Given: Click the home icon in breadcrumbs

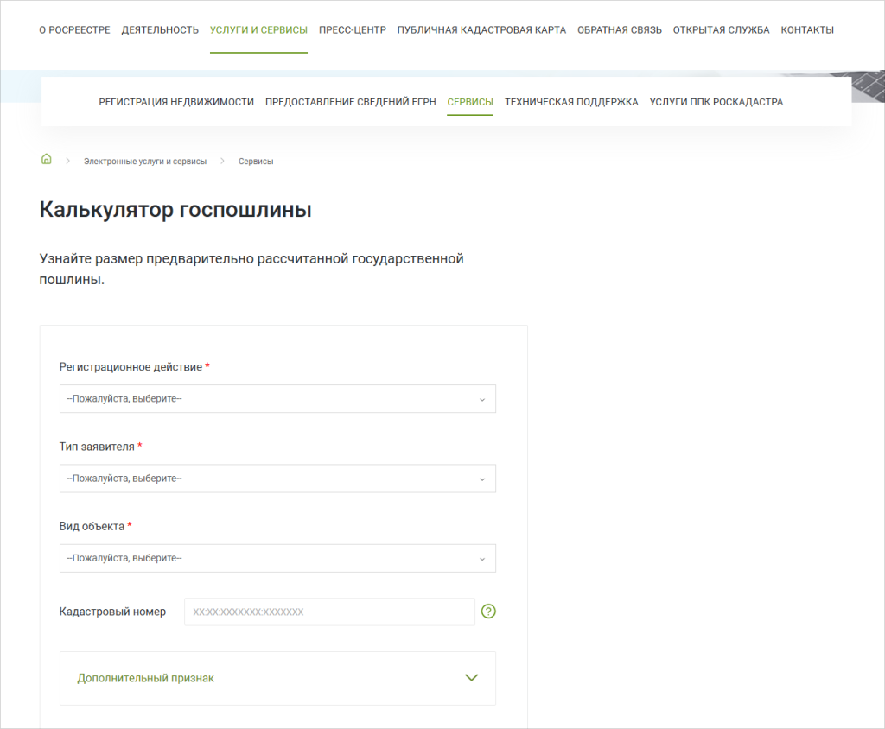Looking at the screenshot, I should click(47, 160).
